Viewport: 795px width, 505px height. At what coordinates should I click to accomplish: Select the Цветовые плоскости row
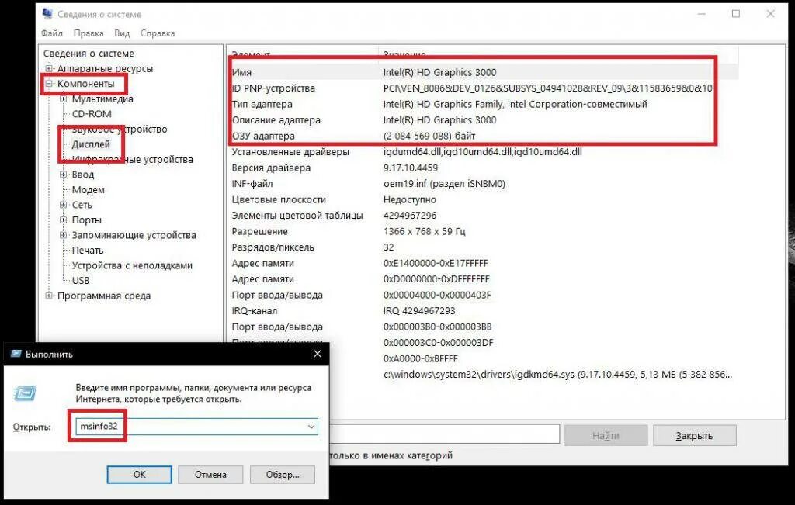point(484,199)
